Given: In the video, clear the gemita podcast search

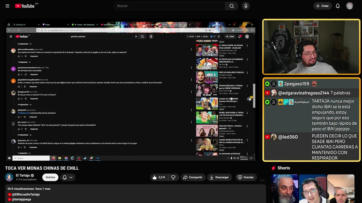Looking at the screenshot, I should (136, 36).
